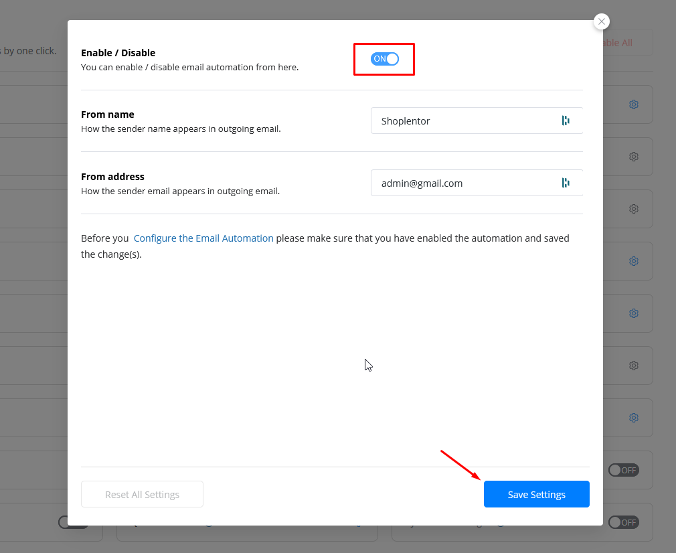676x553 pixels.
Task: Open the Configure the Email Automation link
Action: (203, 238)
